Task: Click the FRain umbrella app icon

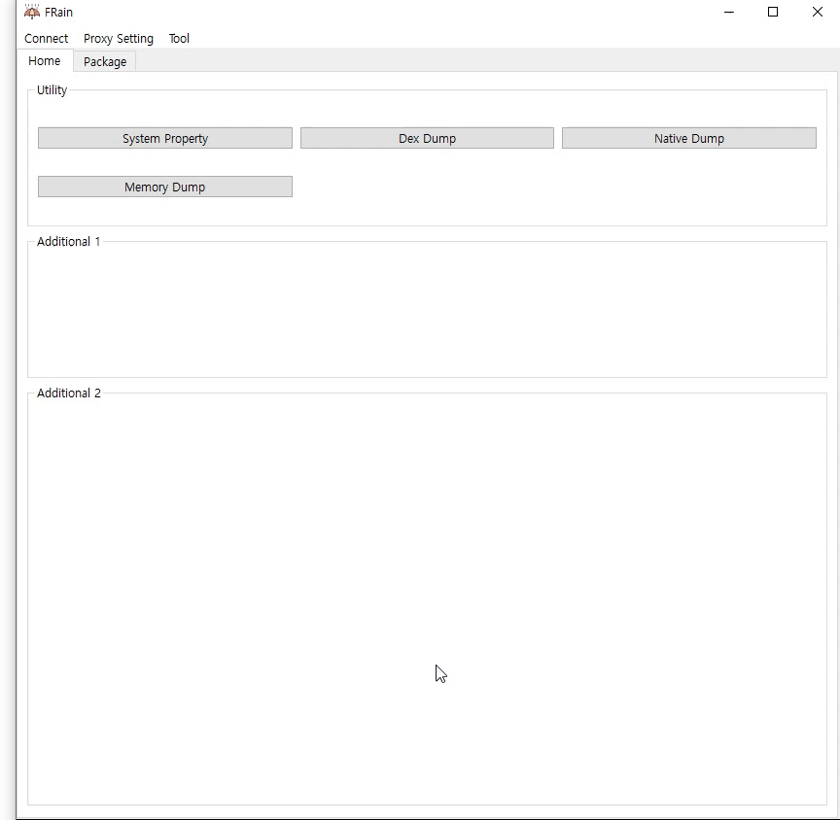Action: 32,12
